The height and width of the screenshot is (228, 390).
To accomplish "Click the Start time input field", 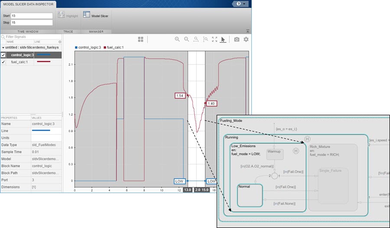I will [32, 16].
